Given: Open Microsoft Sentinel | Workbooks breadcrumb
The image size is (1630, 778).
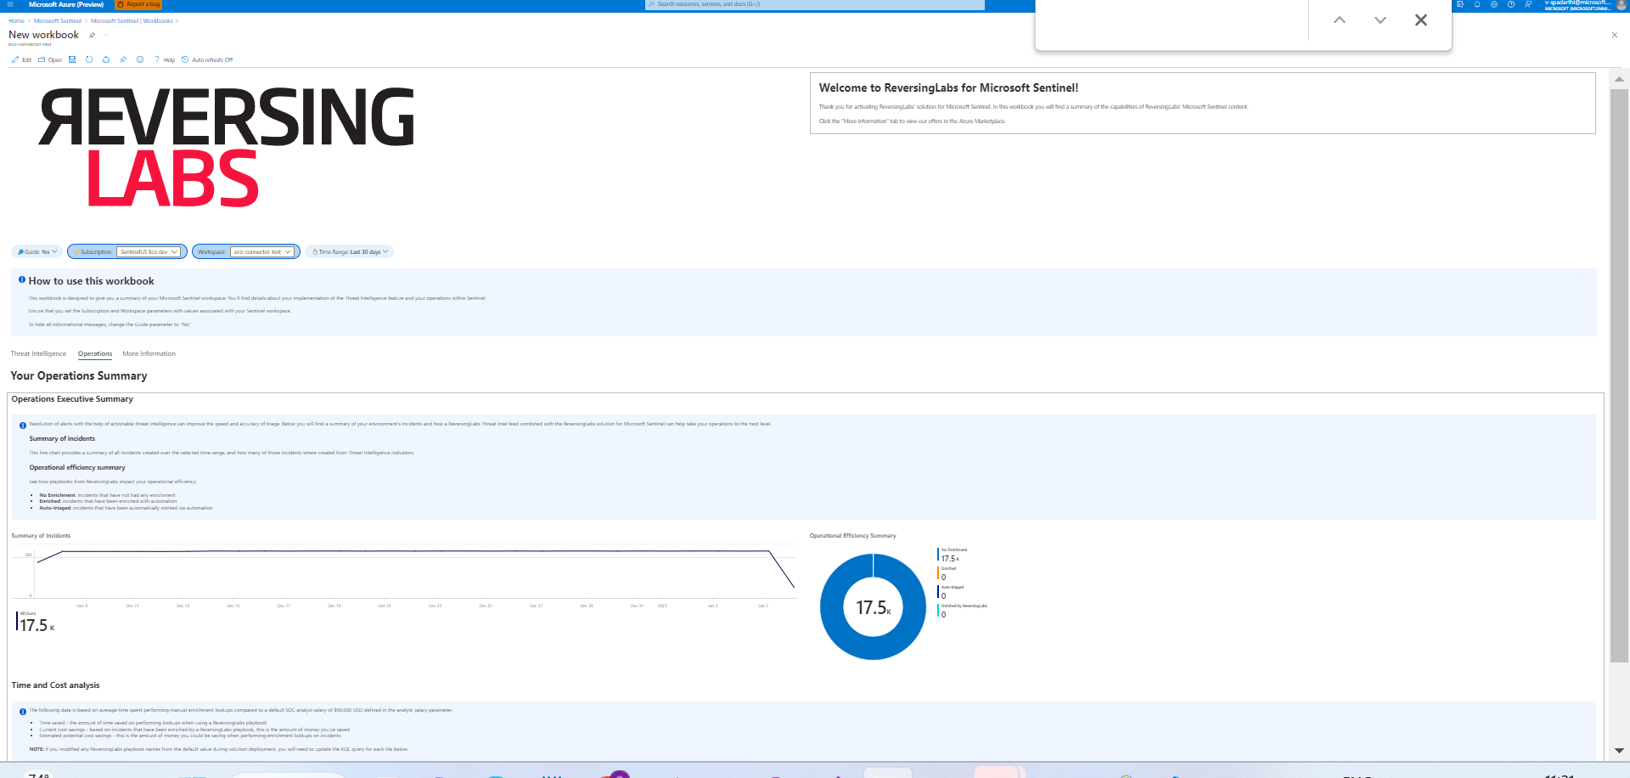Looking at the screenshot, I should click(x=132, y=21).
